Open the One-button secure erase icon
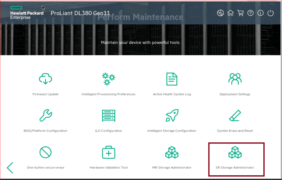282x180 pixels. tap(45, 152)
